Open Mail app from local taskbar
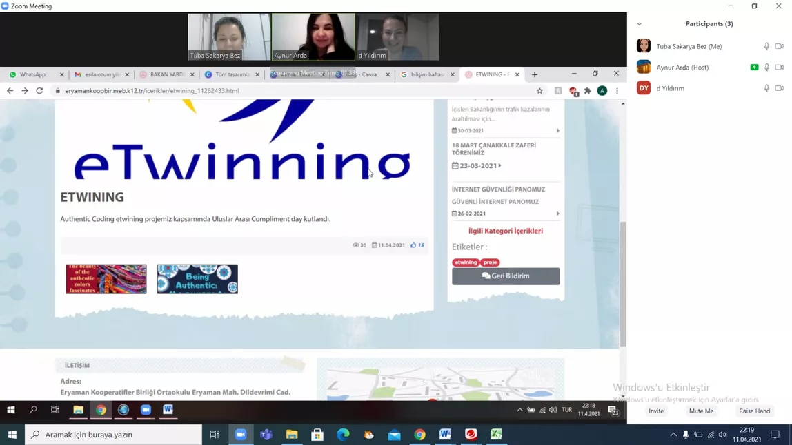The width and height of the screenshot is (792, 445). pyautogui.click(x=394, y=435)
